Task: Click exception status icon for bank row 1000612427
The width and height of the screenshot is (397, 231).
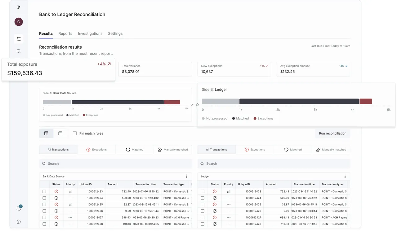Action: click(56, 218)
